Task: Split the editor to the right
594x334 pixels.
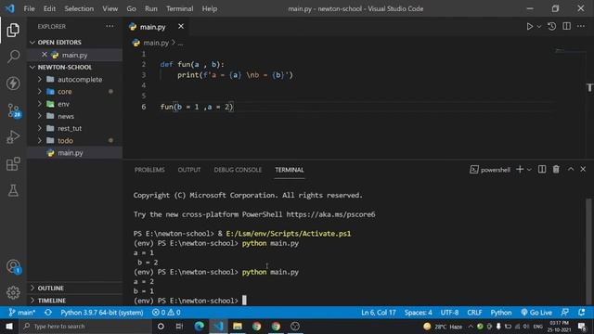Action: coord(566,26)
